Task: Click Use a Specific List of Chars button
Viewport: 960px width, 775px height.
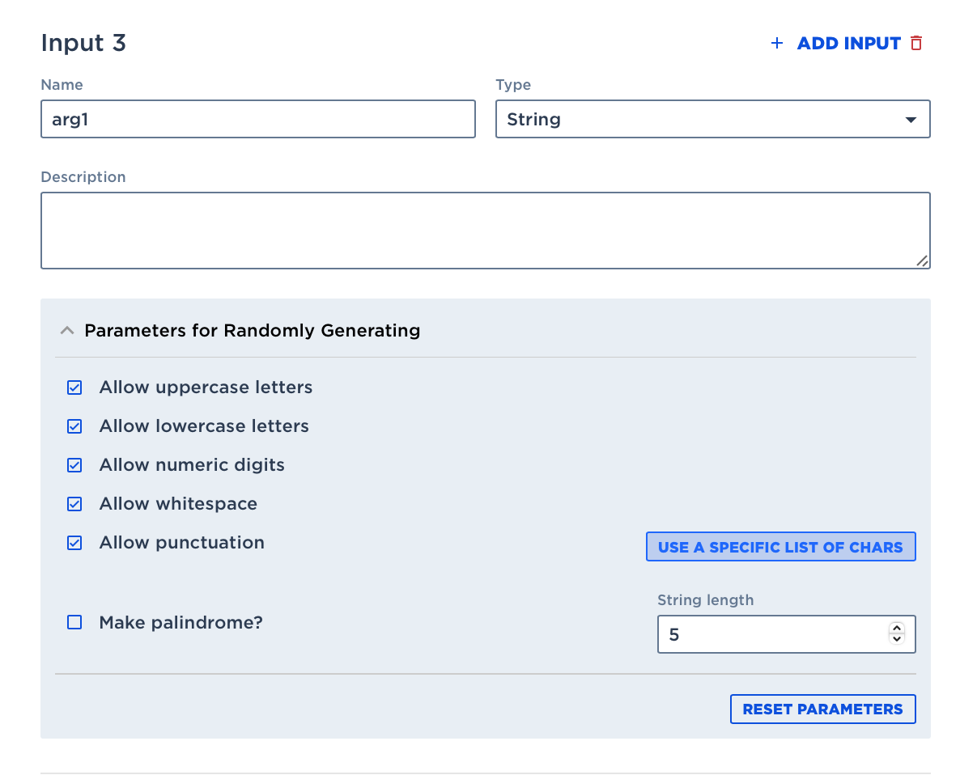Action: pos(780,547)
